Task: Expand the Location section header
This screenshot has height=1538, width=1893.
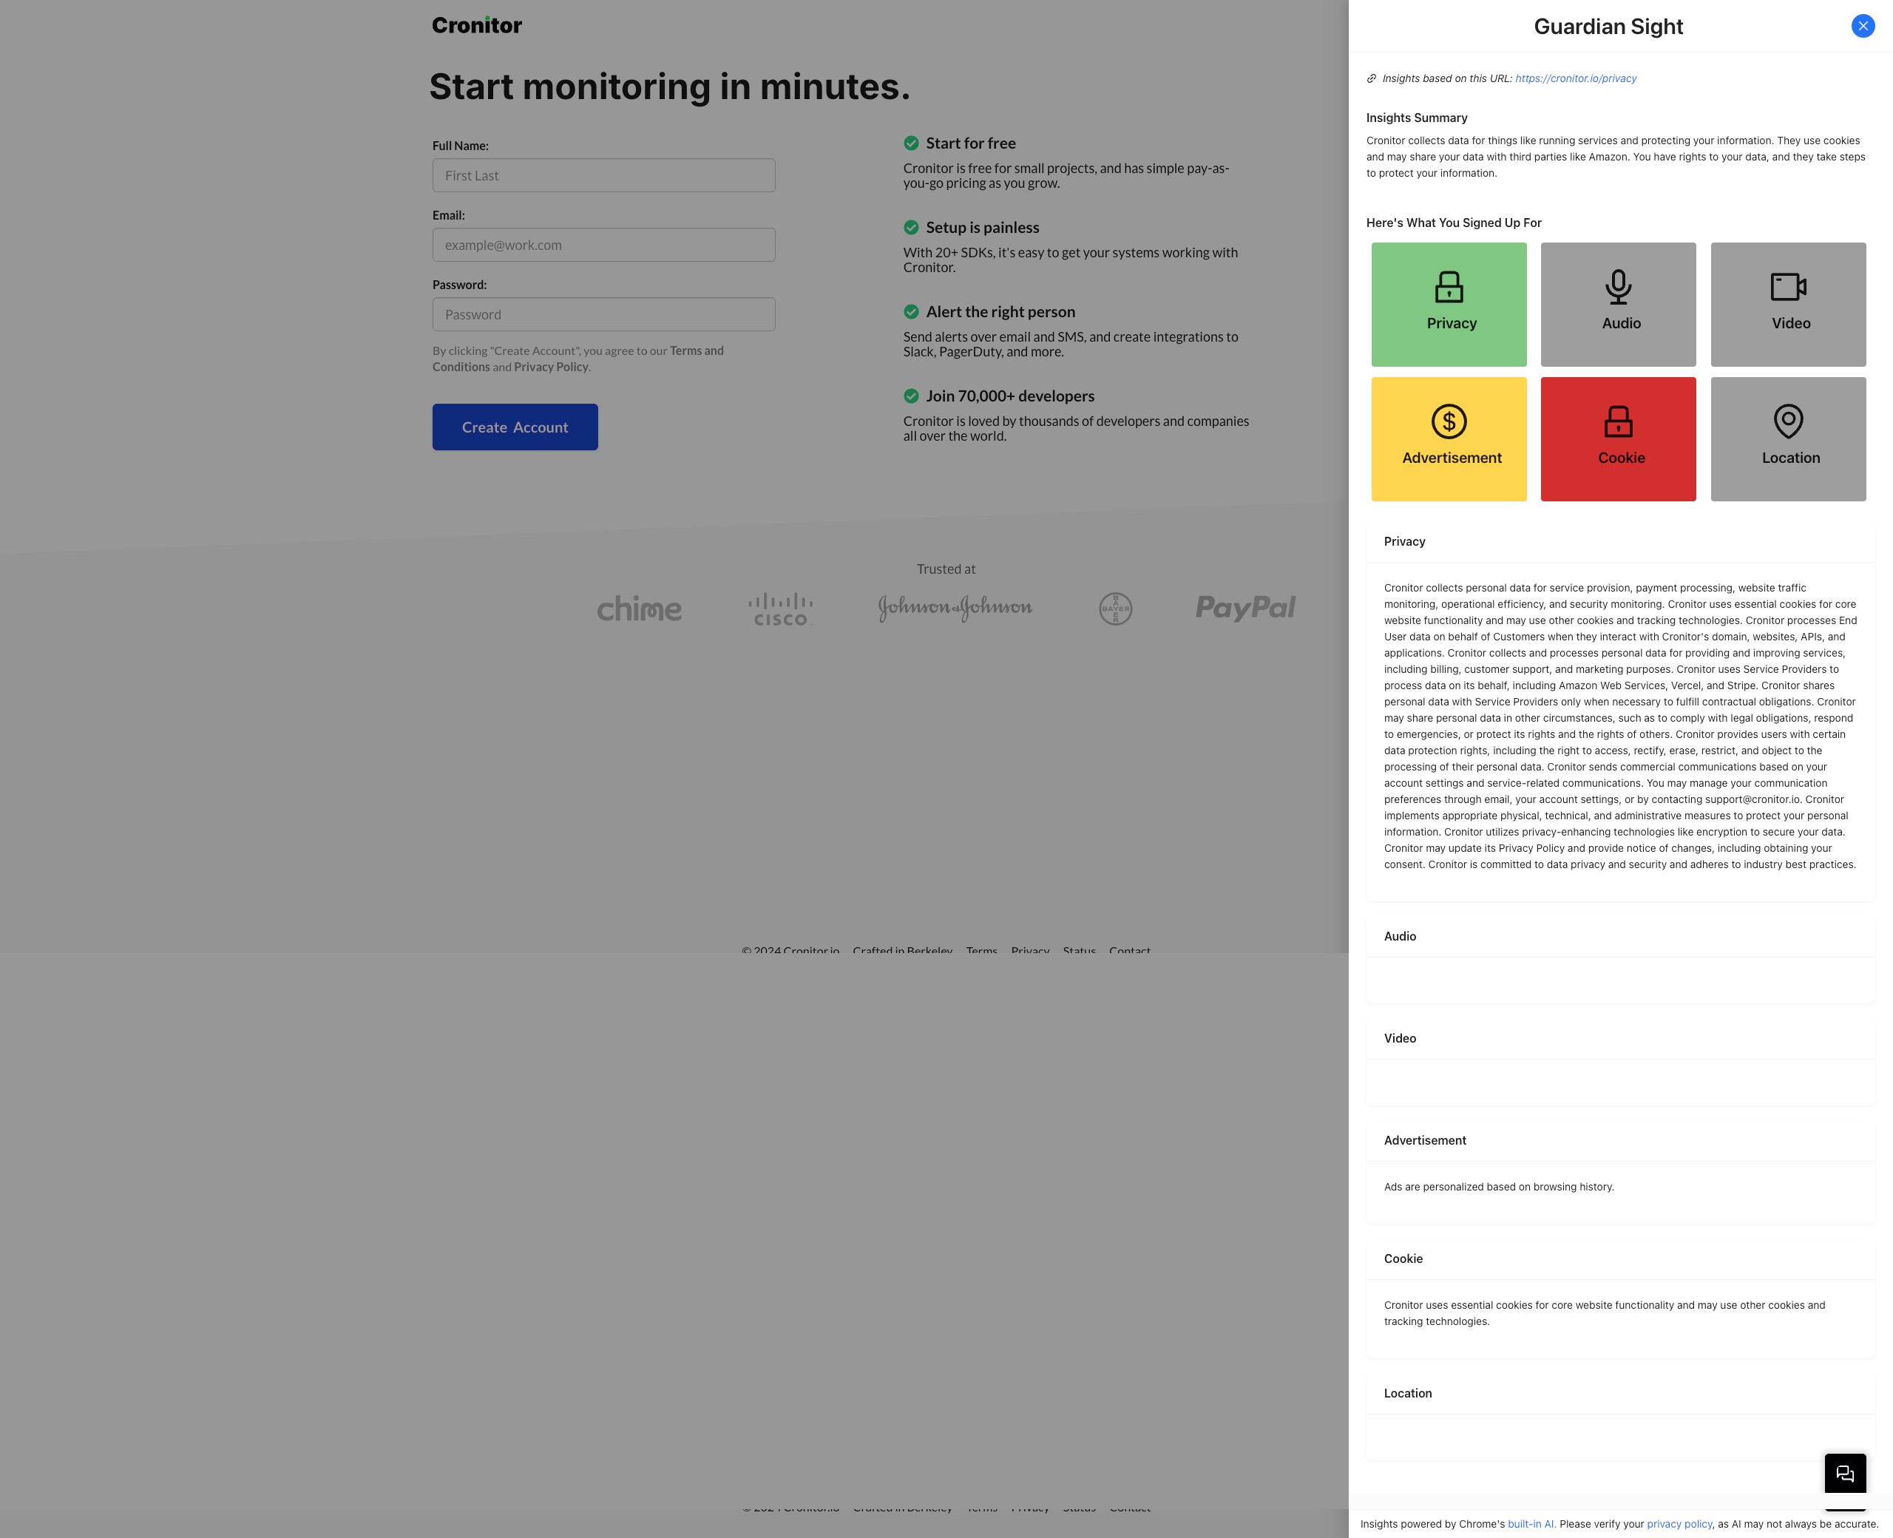Action: pos(1408,1394)
